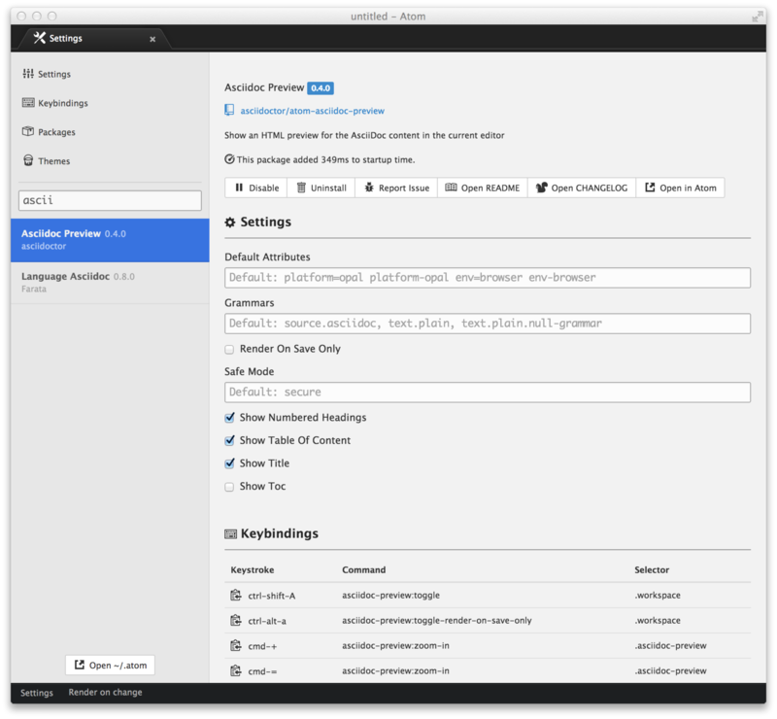777x719 pixels.
Task: Uncheck Show Numbered Headings
Action: [229, 418]
